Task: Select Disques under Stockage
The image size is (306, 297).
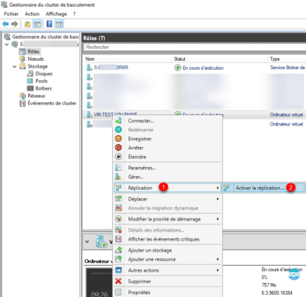Action: click(44, 74)
